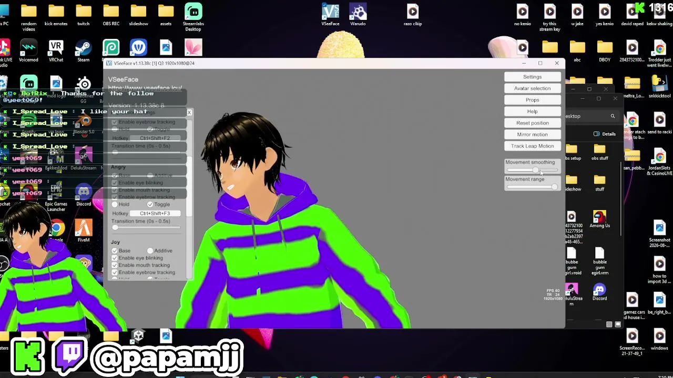Open the assets desktop folder
The height and width of the screenshot is (378, 673).
166,15
